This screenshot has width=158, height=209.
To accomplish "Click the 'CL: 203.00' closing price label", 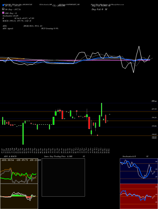I will coord(59,6).
